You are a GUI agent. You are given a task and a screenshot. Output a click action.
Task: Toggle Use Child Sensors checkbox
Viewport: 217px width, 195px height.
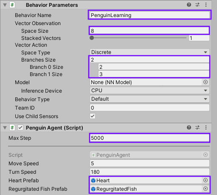(x=93, y=116)
